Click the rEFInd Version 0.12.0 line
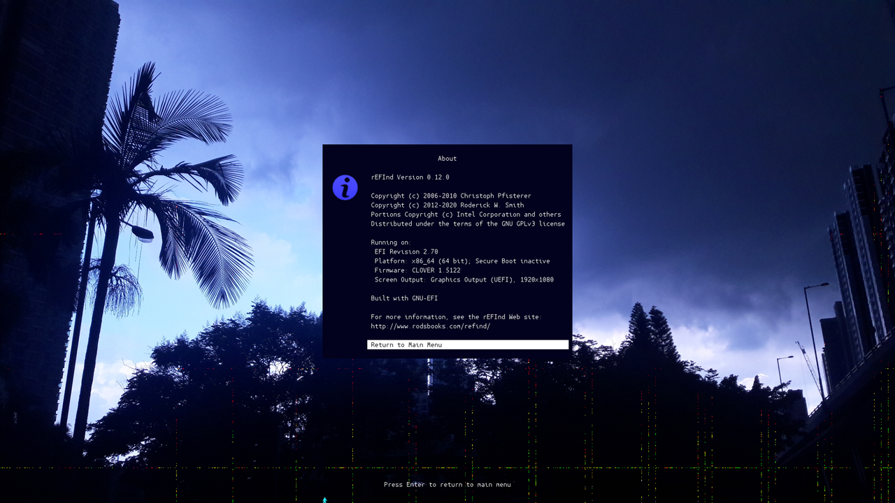This screenshot has width=895, height=503. (410, 177)
